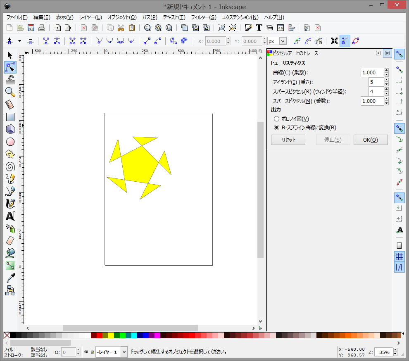Select the Zoom tool
The image size is (409, 361).
pos(10,92)
